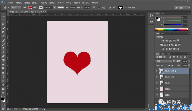Open the 基本功能 workspace dropdown
The width and height of the screenshot is (192, 111).
pos(182,8)
